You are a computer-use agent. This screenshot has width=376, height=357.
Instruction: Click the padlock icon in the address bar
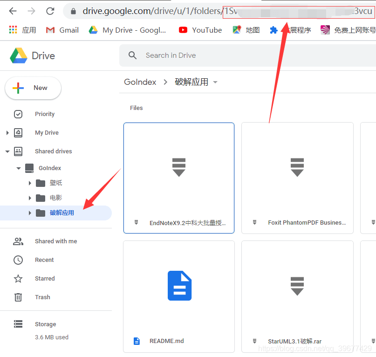pos(73,11)
